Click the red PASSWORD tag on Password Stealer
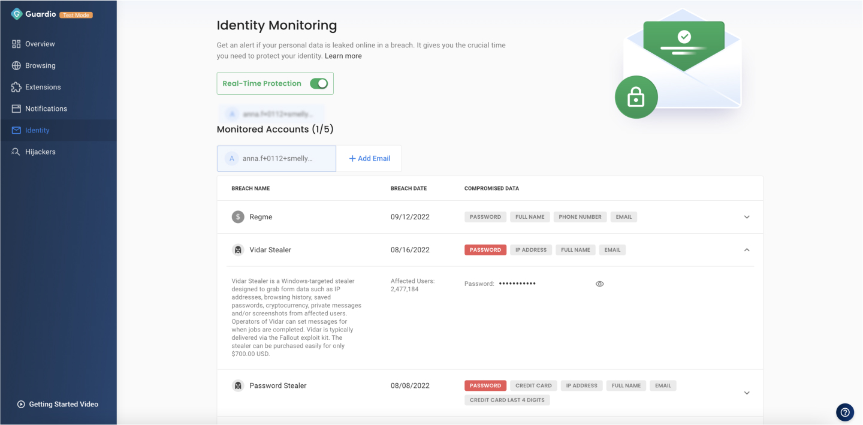 coord(485,385)
